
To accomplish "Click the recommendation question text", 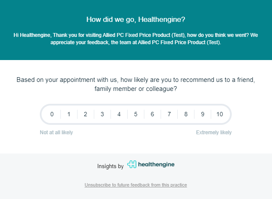I will 136,84.
